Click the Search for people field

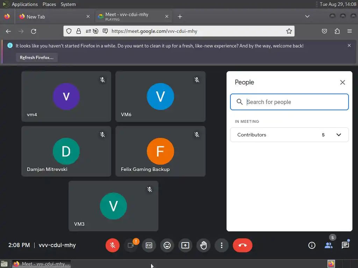pyautogui.click(x=289, y=102)
